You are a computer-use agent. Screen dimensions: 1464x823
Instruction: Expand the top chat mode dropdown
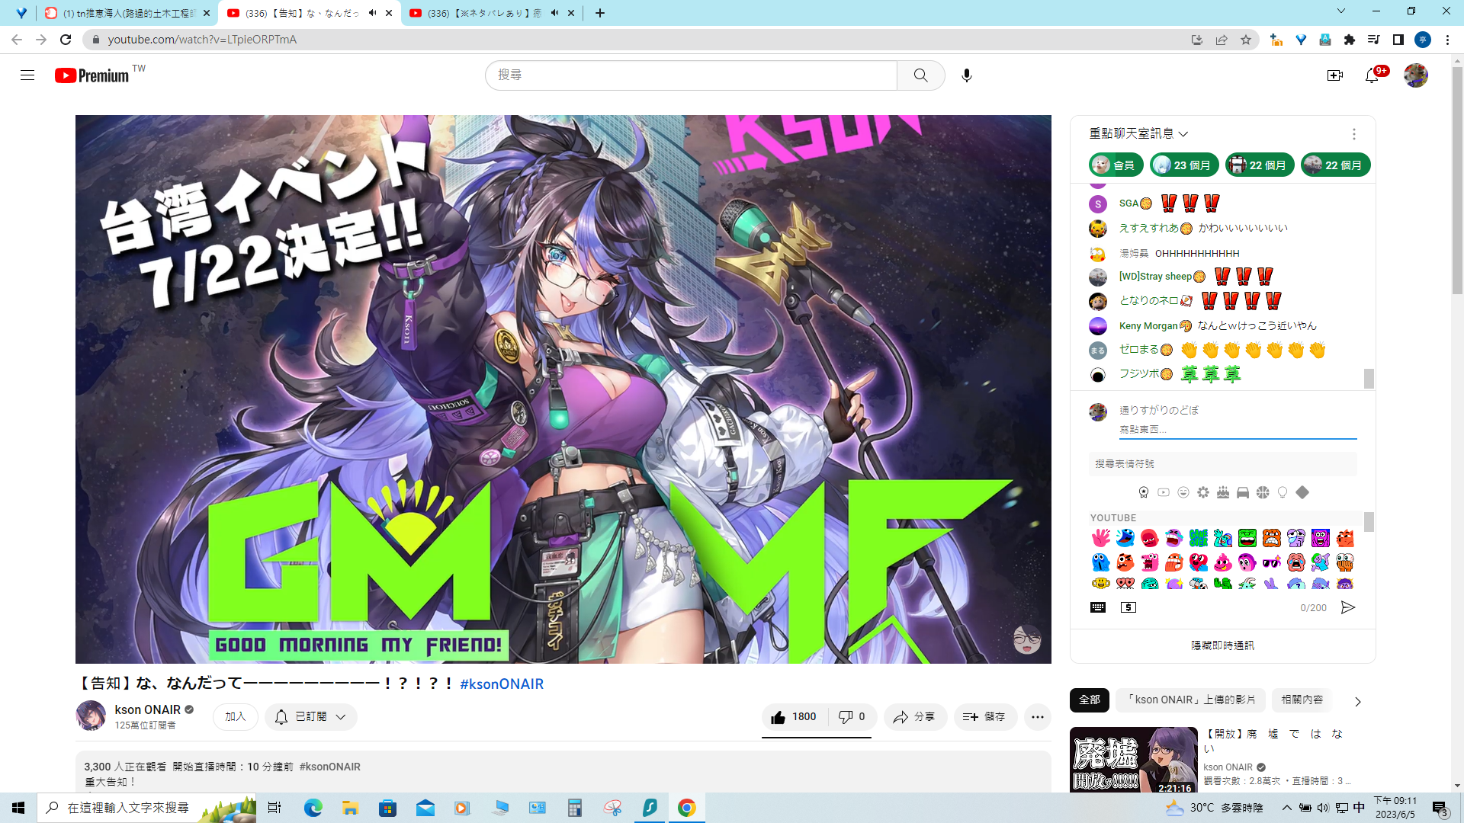click(x=1139, y=134)
